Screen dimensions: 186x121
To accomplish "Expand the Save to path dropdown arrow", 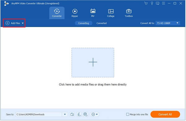I will pos(65,114).
